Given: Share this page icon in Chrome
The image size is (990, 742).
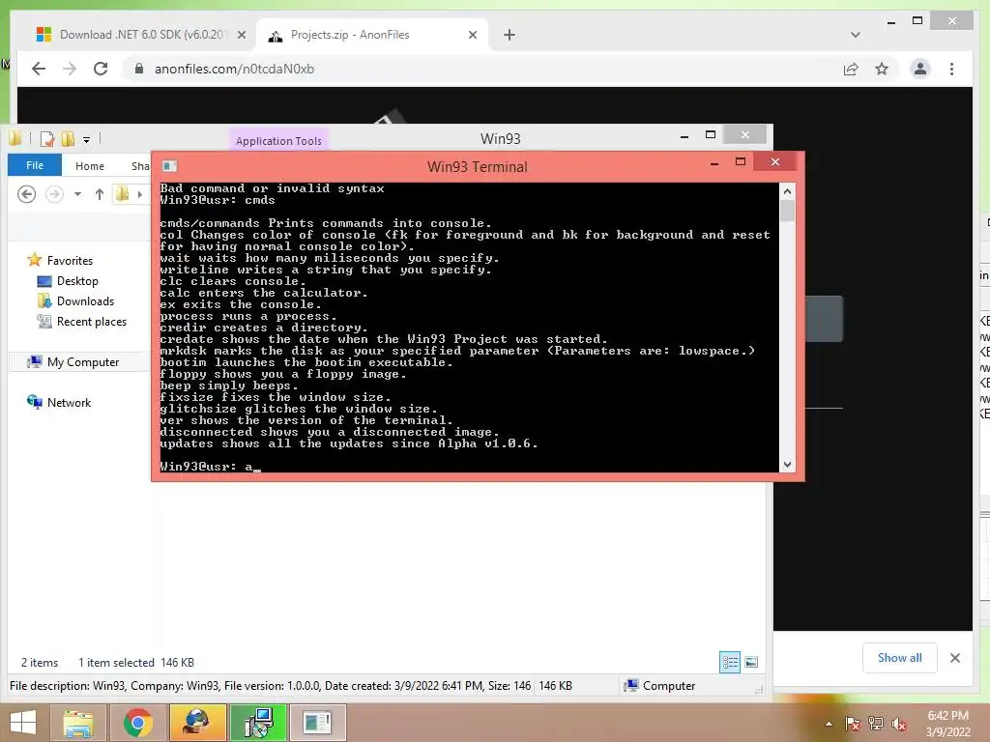Looking at the screenshot, I should [x=851, y=69].
